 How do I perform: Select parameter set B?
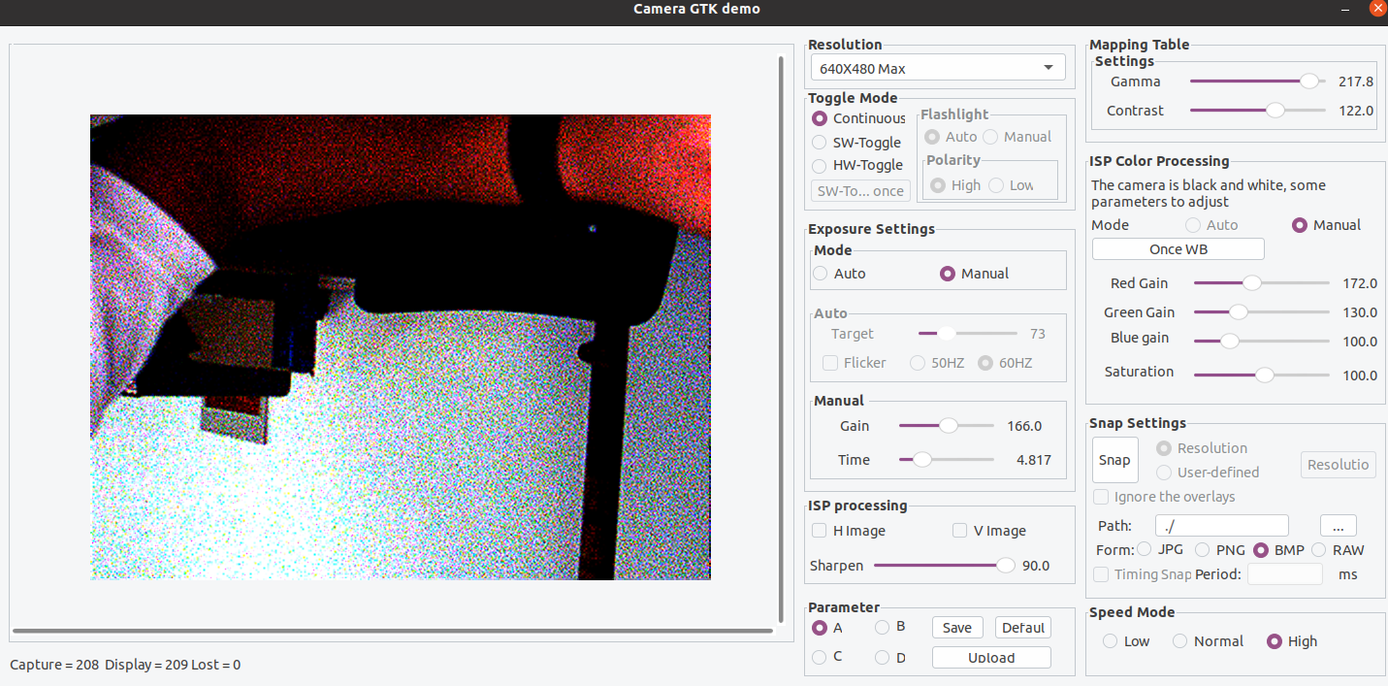[x=890, y=628]
